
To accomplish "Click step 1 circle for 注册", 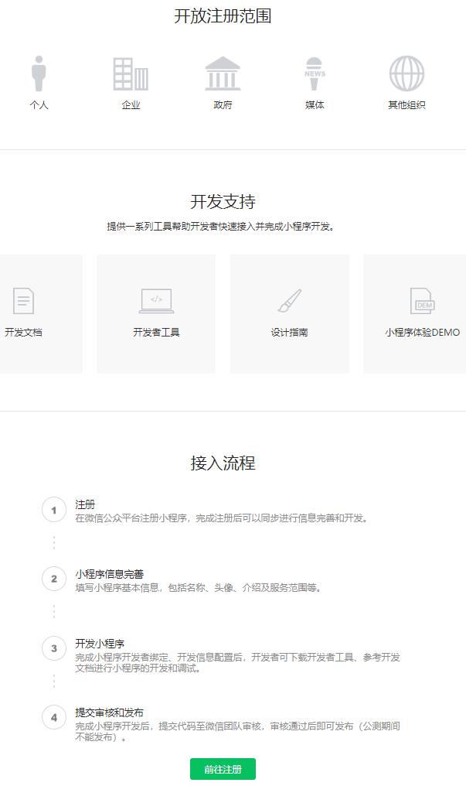I will tap(54, 511).
